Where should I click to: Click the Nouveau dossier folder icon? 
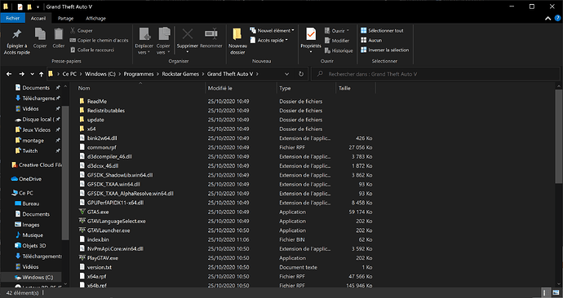pyautogui.click(x=237, y=34)
